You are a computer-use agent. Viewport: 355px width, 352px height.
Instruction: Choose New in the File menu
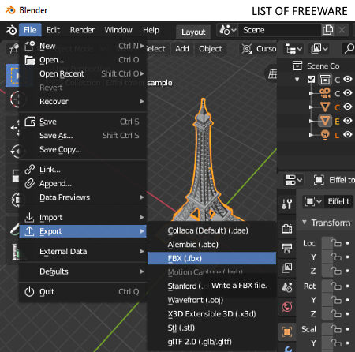[83, 46]
